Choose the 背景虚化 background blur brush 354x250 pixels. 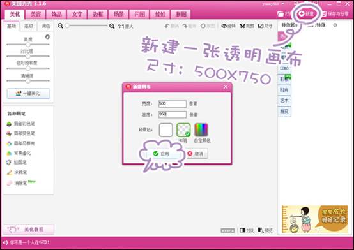point(19,153)
